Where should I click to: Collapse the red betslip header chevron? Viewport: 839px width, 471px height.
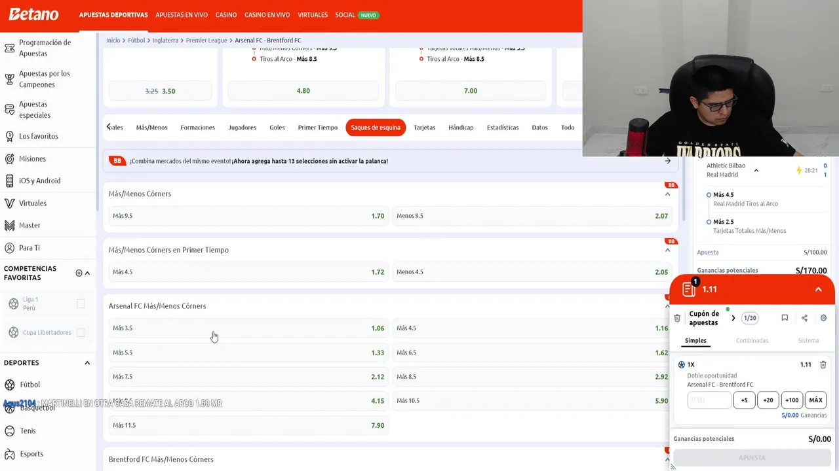818,289
